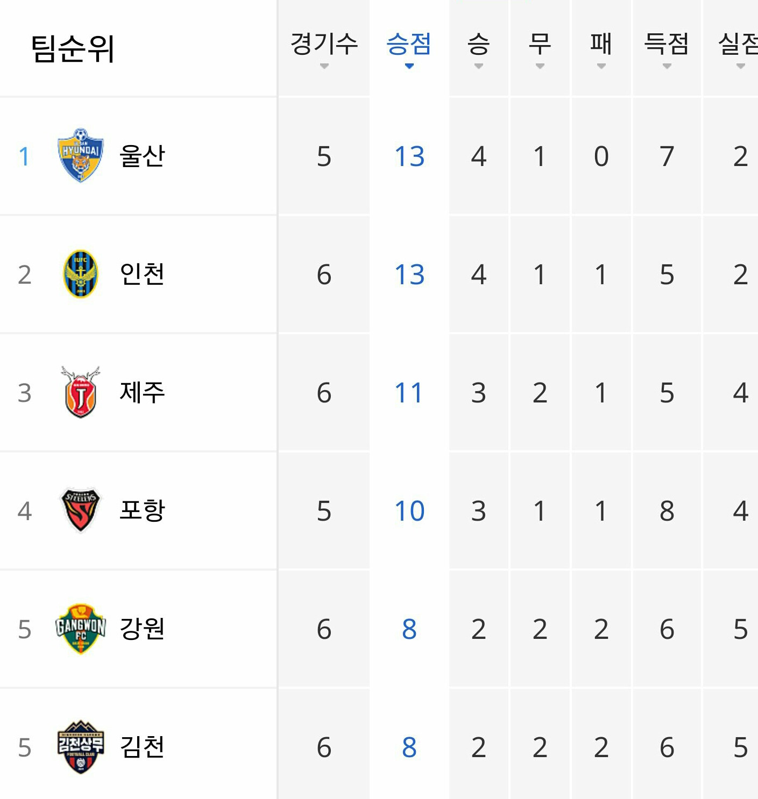The width and height of the screenshot is (758, 799).
Task: Sort by 승점 using blue arrow
Action: [x=409, y=66]
